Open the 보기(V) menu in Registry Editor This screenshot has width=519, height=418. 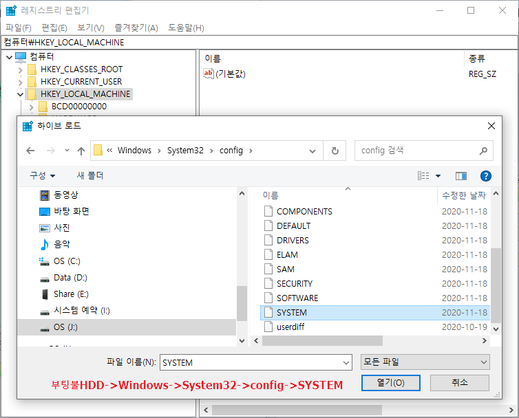pos(91,27)
